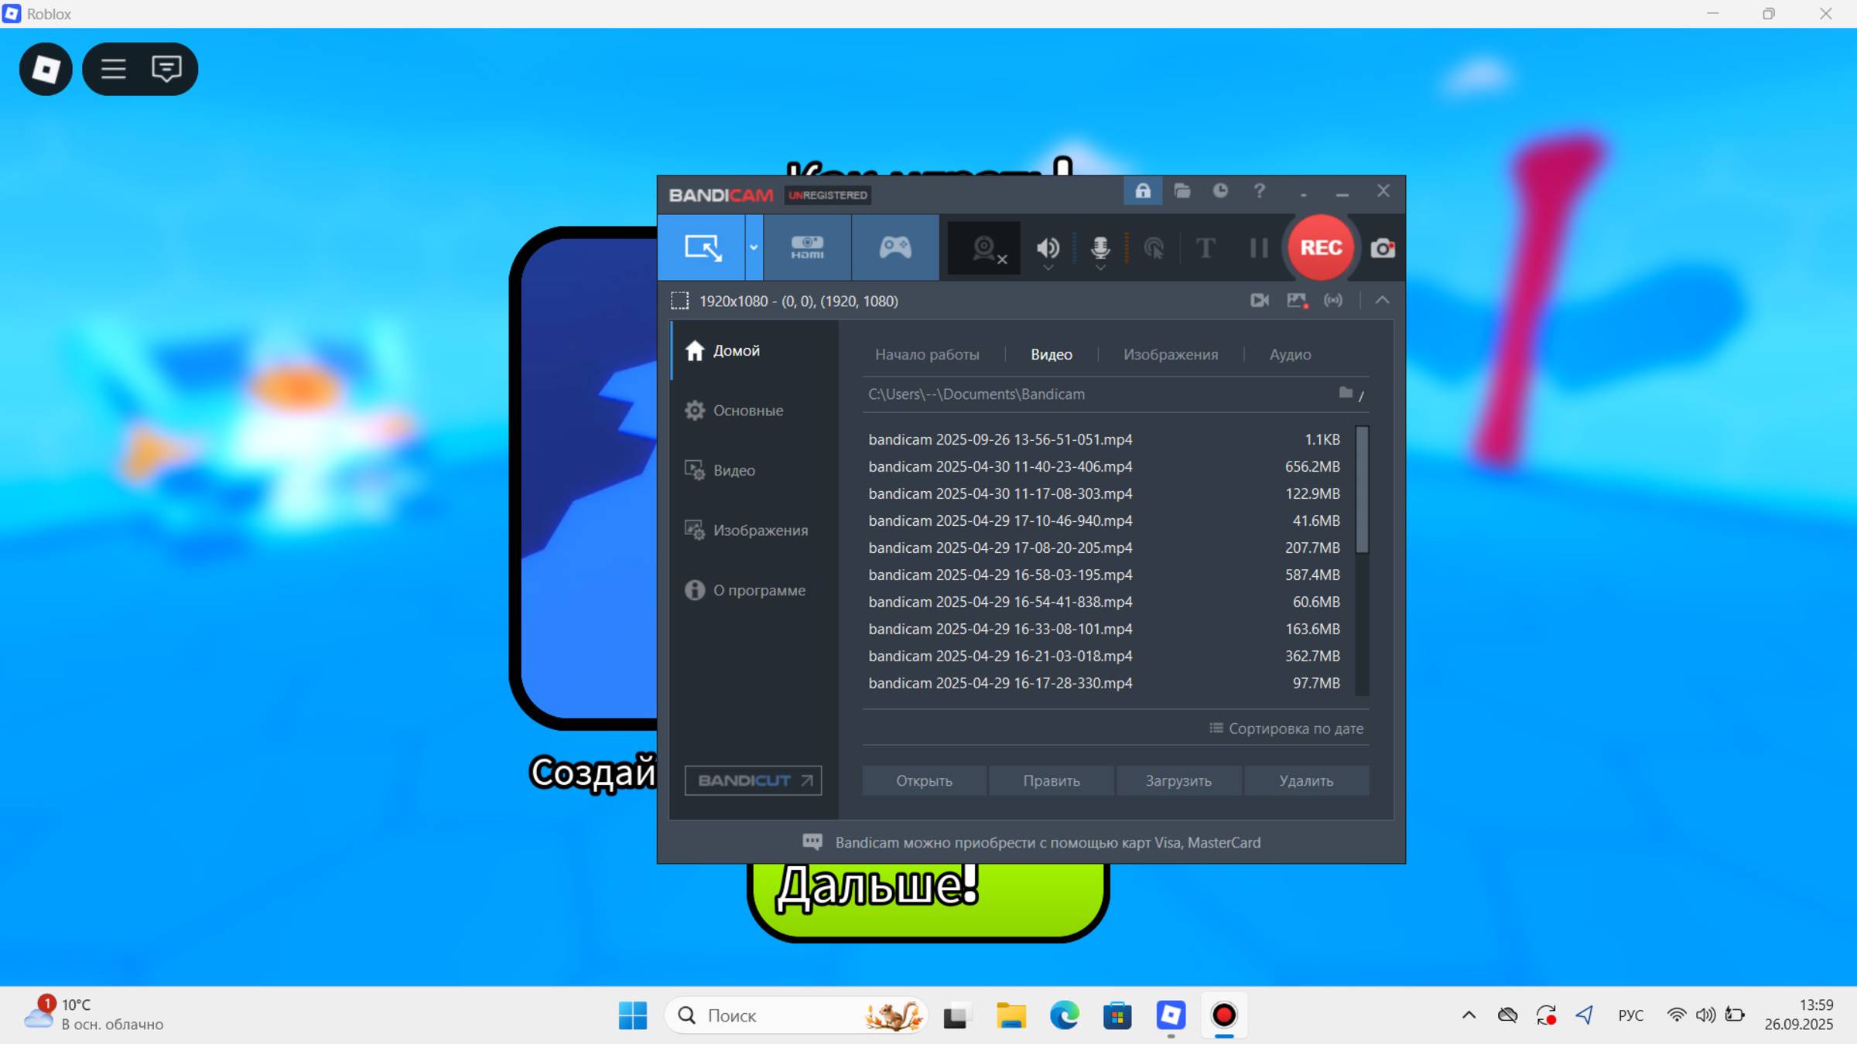
Task: Select bandicam 2025-04-30 11-40-23-406.mp4 file
Action: [1000, 466]
